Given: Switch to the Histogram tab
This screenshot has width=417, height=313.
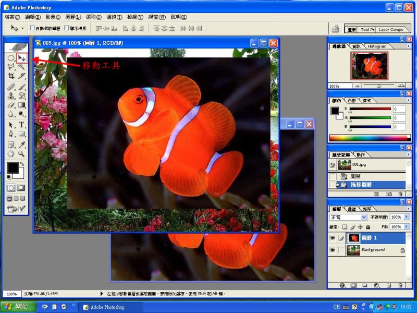Looking at the screenshot, I should coord(376,46).
